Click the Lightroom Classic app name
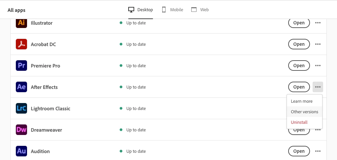 tap(50, 109)
